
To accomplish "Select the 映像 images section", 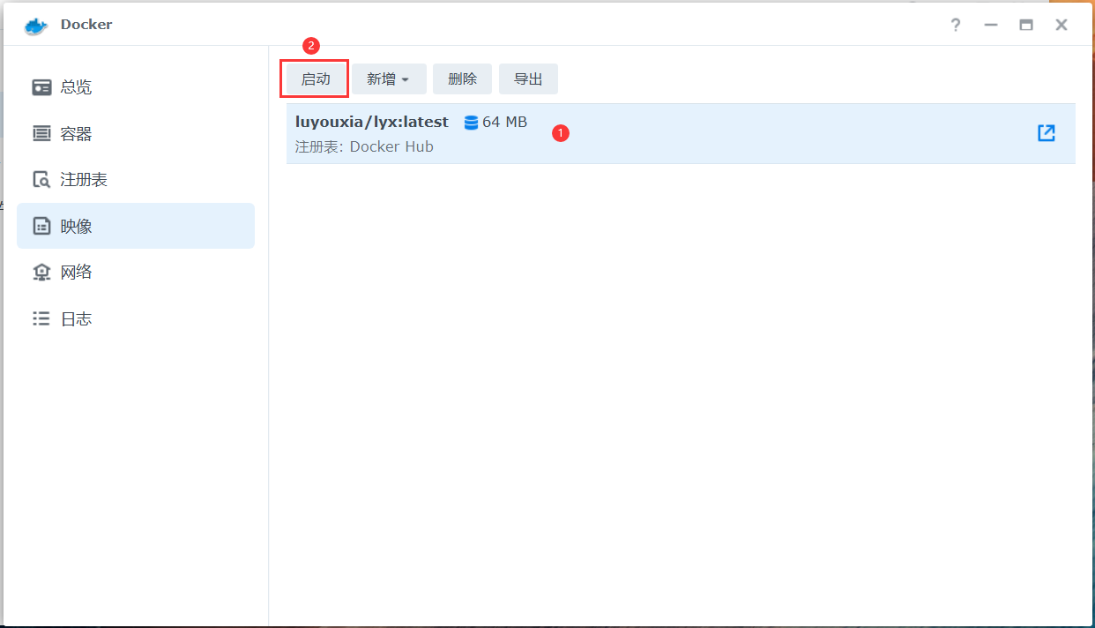I will 136,226.
